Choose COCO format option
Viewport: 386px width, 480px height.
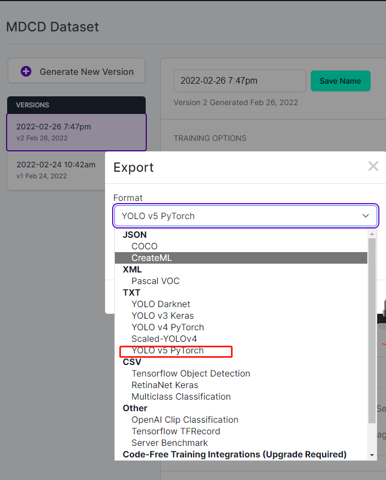pos(241,246)
